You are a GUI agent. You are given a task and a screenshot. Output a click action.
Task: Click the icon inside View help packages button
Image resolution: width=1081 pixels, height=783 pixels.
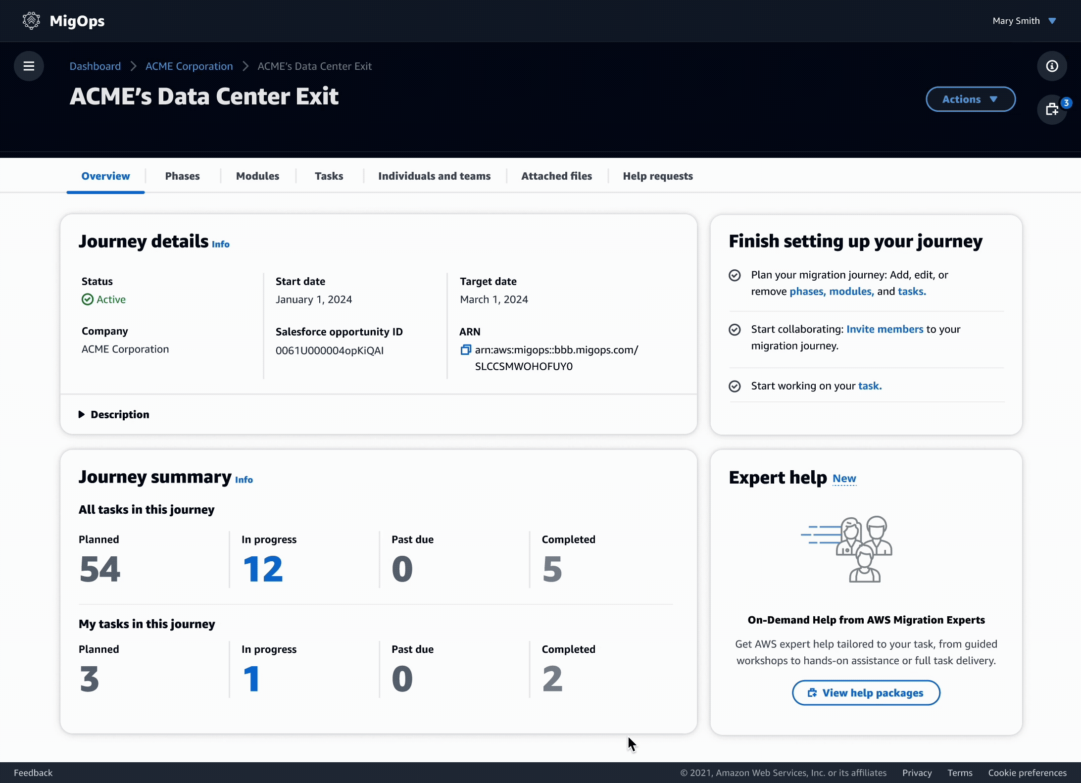point(812,693)
